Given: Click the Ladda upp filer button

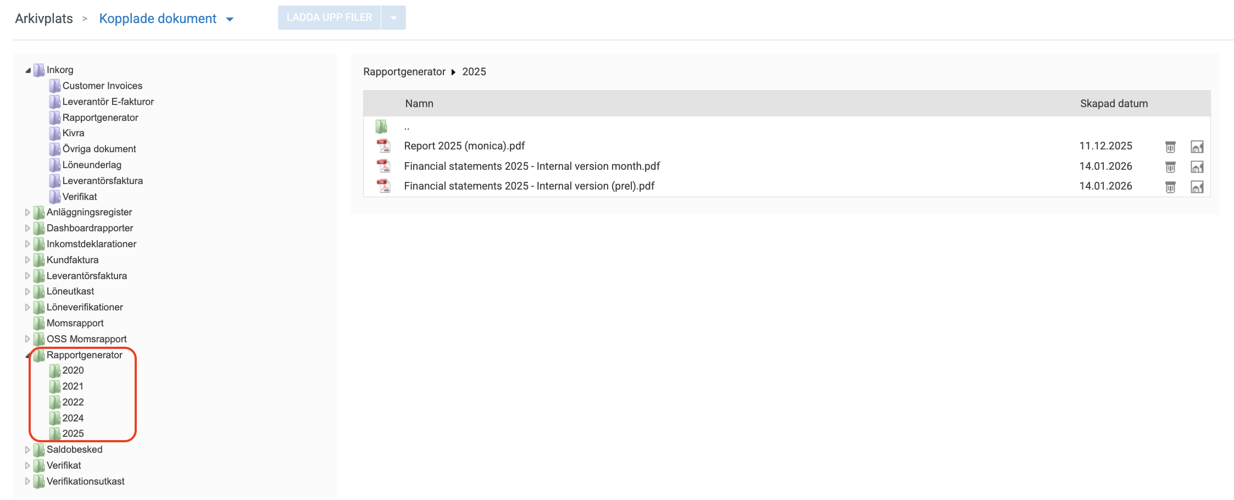Looking at the screenshot, I should point(329,18).
